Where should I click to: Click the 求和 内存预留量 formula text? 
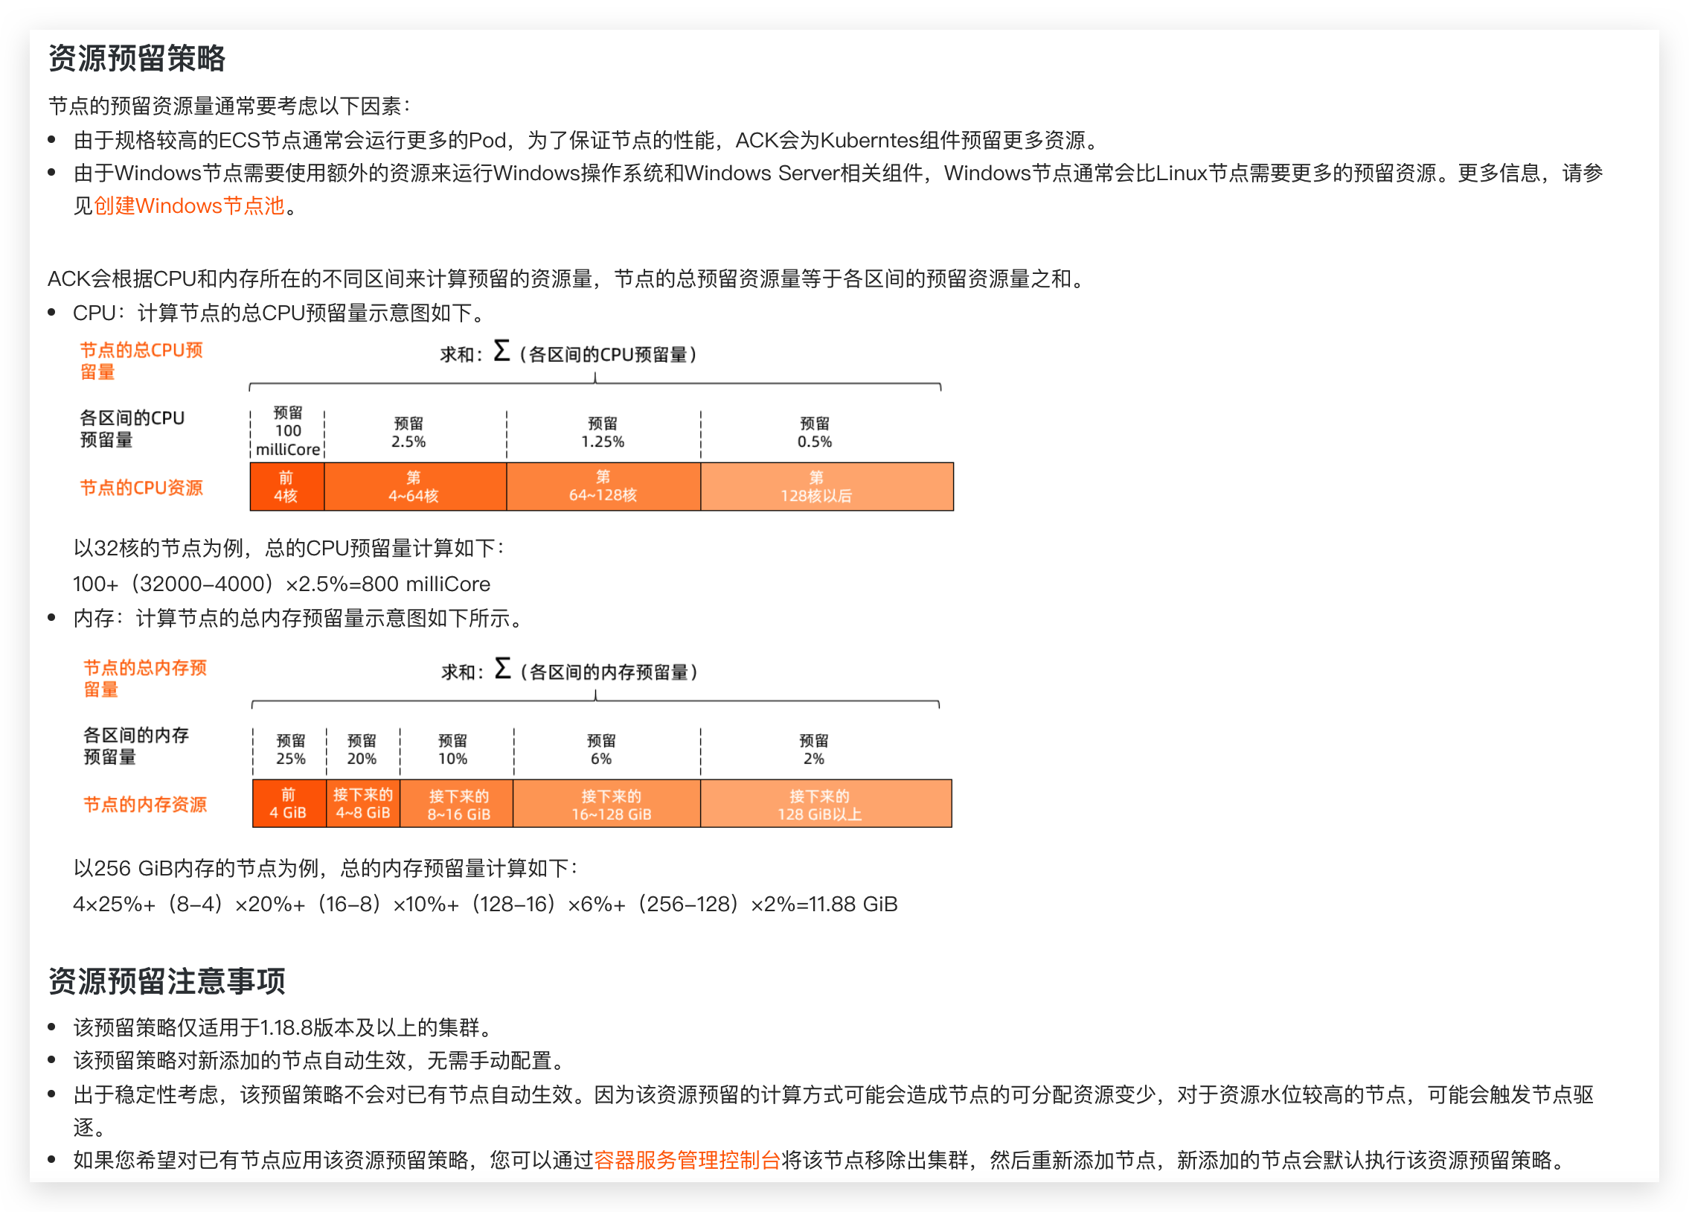570,670
